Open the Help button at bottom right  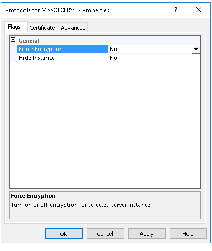188,234
